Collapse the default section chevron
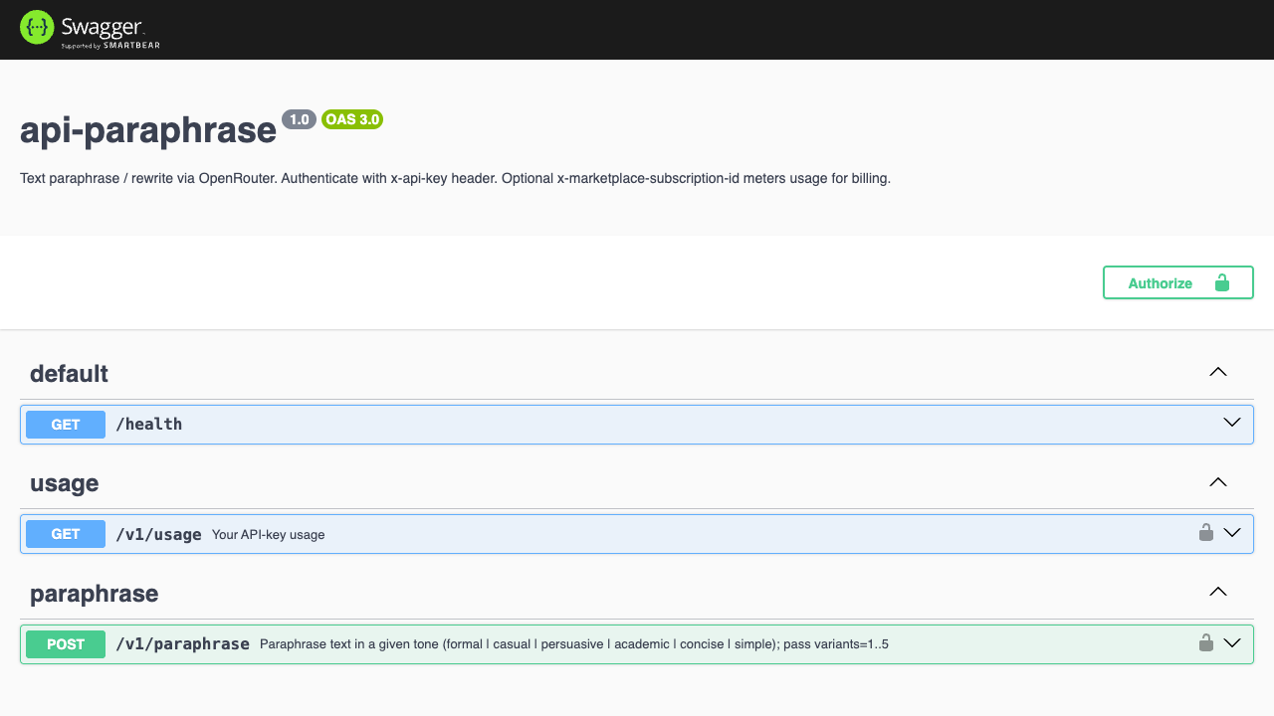This screenshot has width=1274, height=716. click(x=1217, y=372)
